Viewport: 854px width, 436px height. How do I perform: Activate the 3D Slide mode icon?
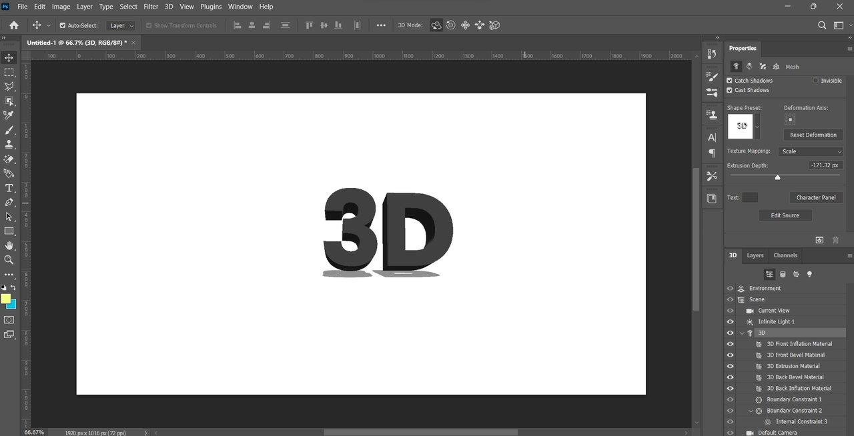point(480,25)
